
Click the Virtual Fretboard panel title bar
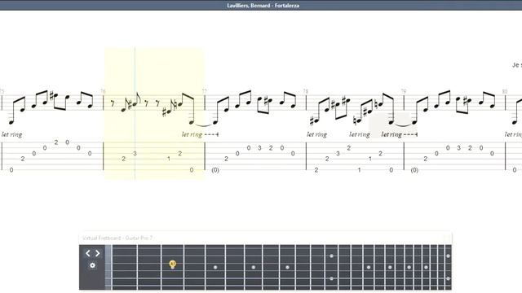coord(265,238)
